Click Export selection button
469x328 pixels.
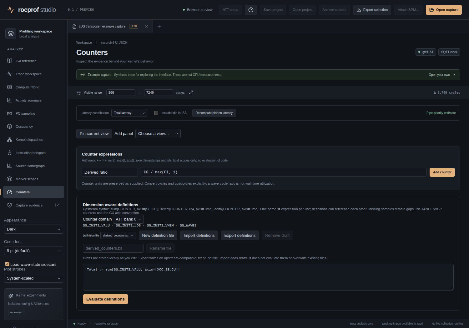pos(372,10)
